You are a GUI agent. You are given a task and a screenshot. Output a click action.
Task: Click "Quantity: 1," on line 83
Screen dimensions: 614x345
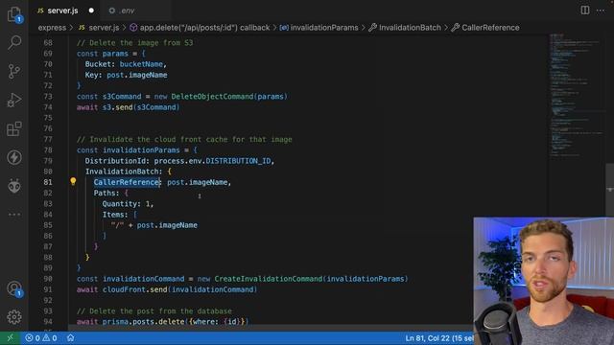point(128,204)
